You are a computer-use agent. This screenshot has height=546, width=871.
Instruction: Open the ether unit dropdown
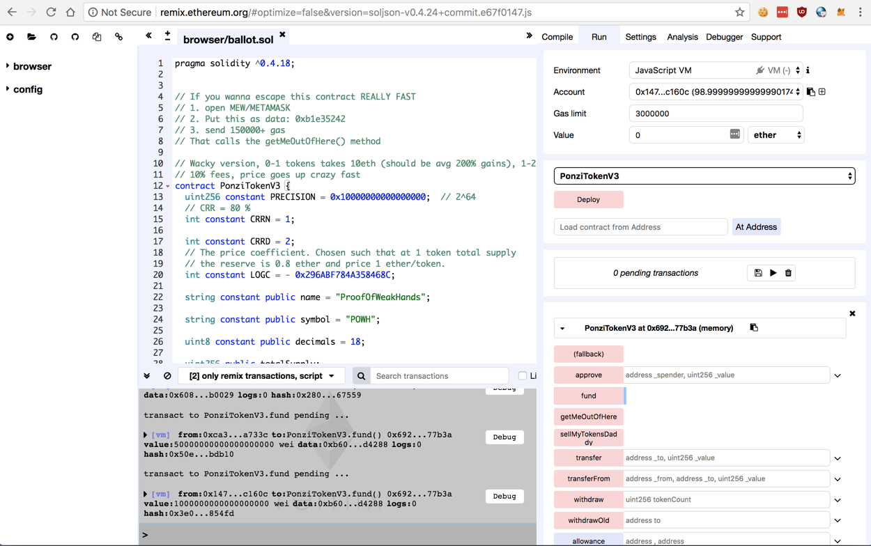click(776, 135)
